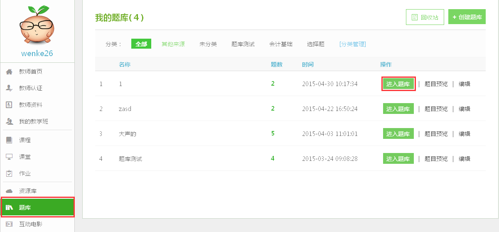This screenshot has height=232, width=499.
Task: Click the 课堂 monitor icon
Action: coord(9,157)
